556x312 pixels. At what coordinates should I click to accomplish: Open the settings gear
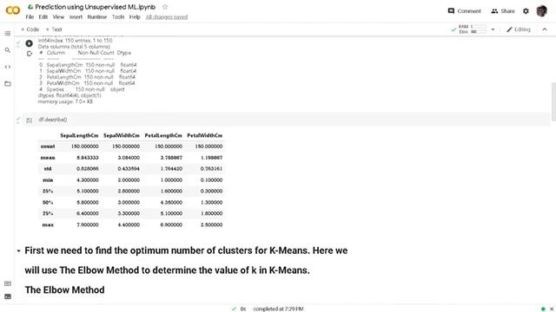coord(526,11)
